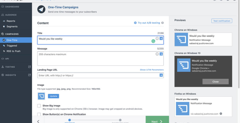
Task: Insert personalization tag in Message field
Action: [x=161, y=54]
